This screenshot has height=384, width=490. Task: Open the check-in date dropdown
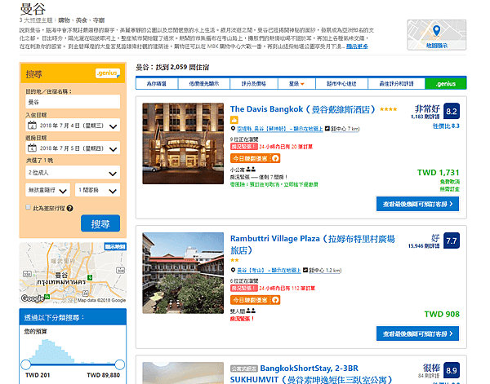73,126
